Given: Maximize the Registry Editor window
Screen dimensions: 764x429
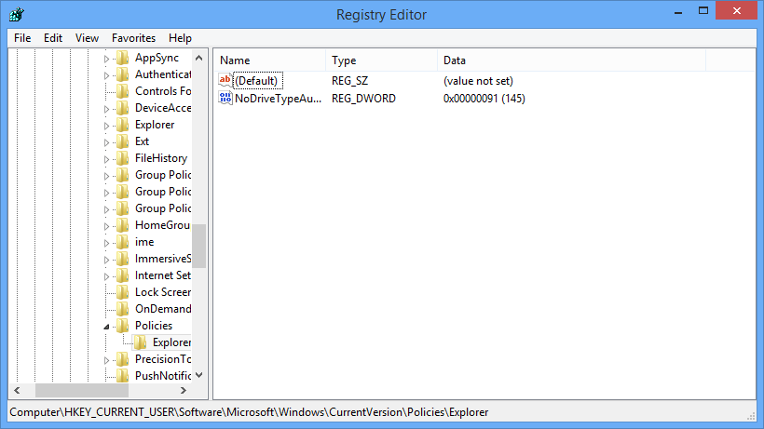Looking at the screenshot, I should coord(703,10).
